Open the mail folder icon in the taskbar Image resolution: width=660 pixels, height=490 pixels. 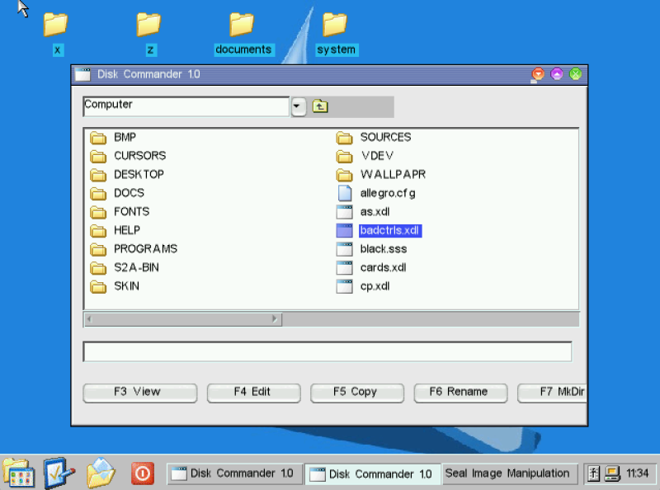(101, 474)
